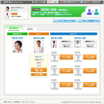
Task: Open the おやろぐ introduction site home icon
Action: (62, 2)
